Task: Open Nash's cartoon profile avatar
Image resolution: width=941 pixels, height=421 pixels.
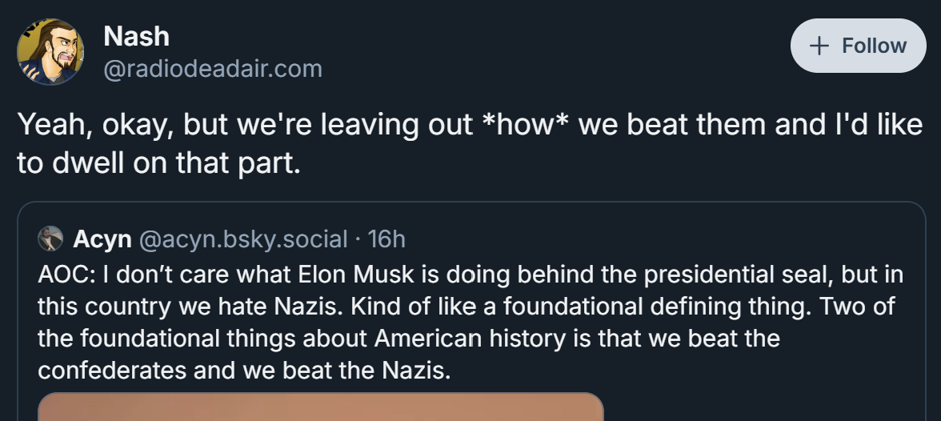Action: tap(50, 52)
